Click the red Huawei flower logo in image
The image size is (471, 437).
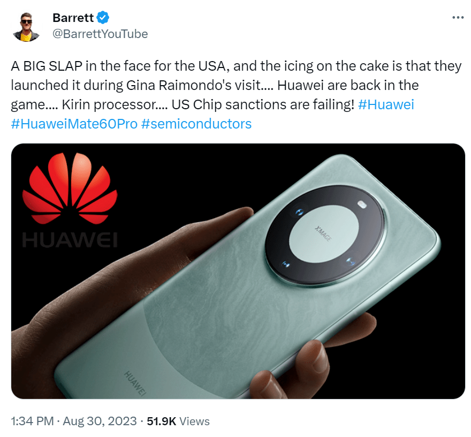[x=70, y=188]
